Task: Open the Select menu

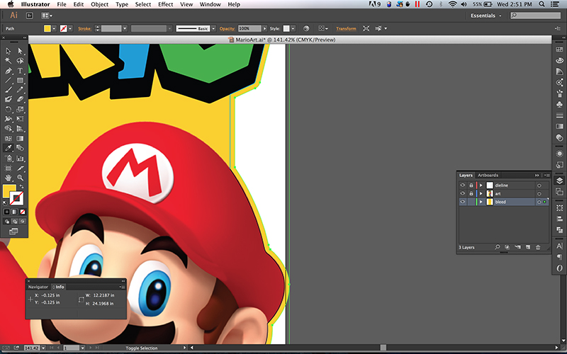Action: tap(143, 4)
